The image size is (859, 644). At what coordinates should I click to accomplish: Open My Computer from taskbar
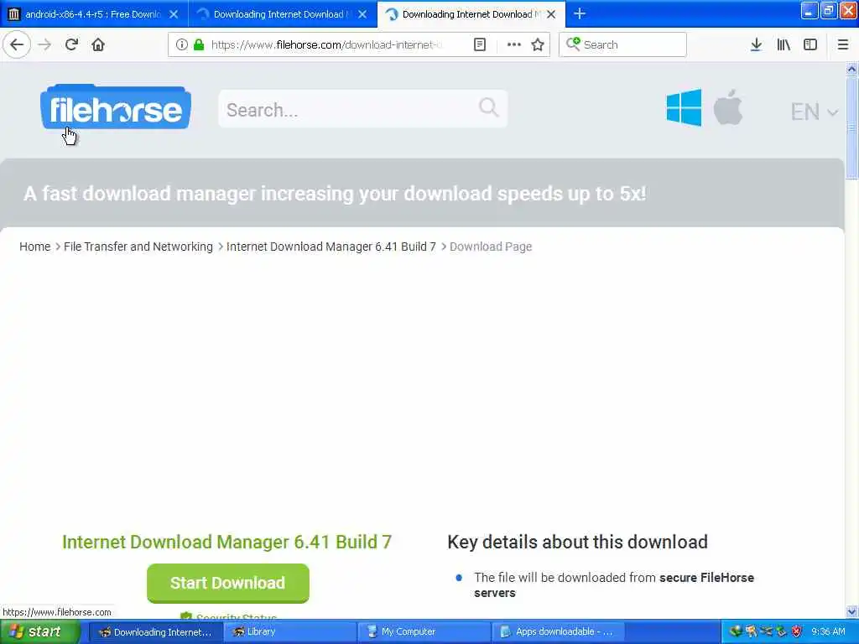(x=424, y=632)
